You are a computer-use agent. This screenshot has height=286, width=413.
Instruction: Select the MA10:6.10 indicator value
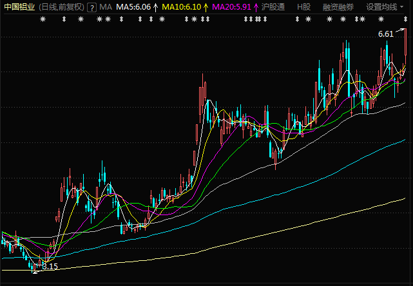(181, 7)
